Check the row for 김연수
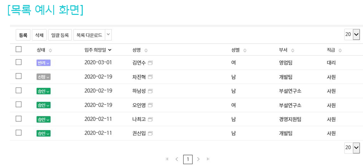The height and width of the screenshot is (167, 363). point(19,62)
